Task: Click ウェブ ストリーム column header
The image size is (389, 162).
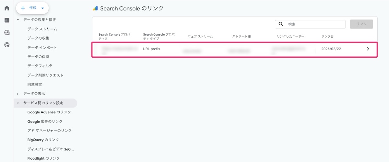Action: [200, 37]
